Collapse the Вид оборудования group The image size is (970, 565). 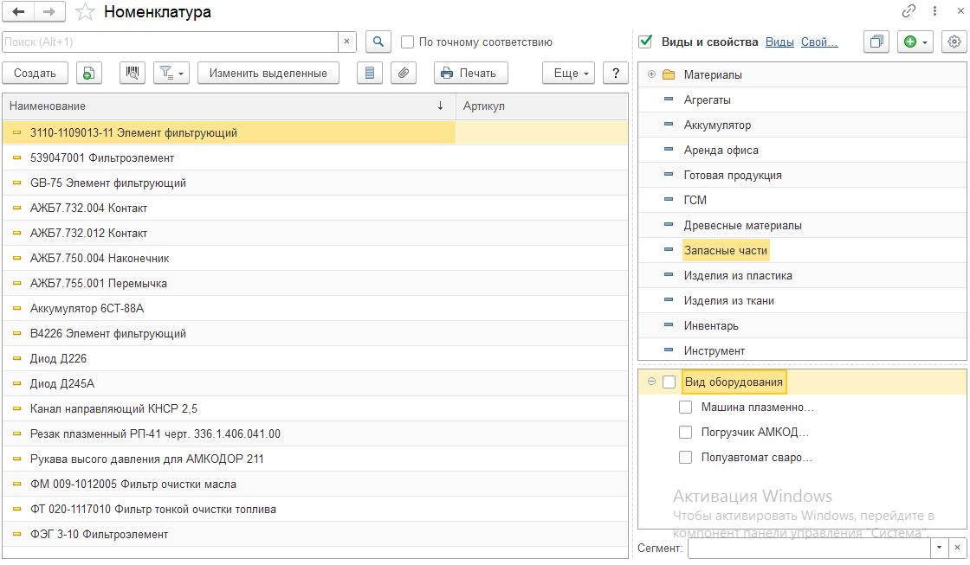pos(651,382)
